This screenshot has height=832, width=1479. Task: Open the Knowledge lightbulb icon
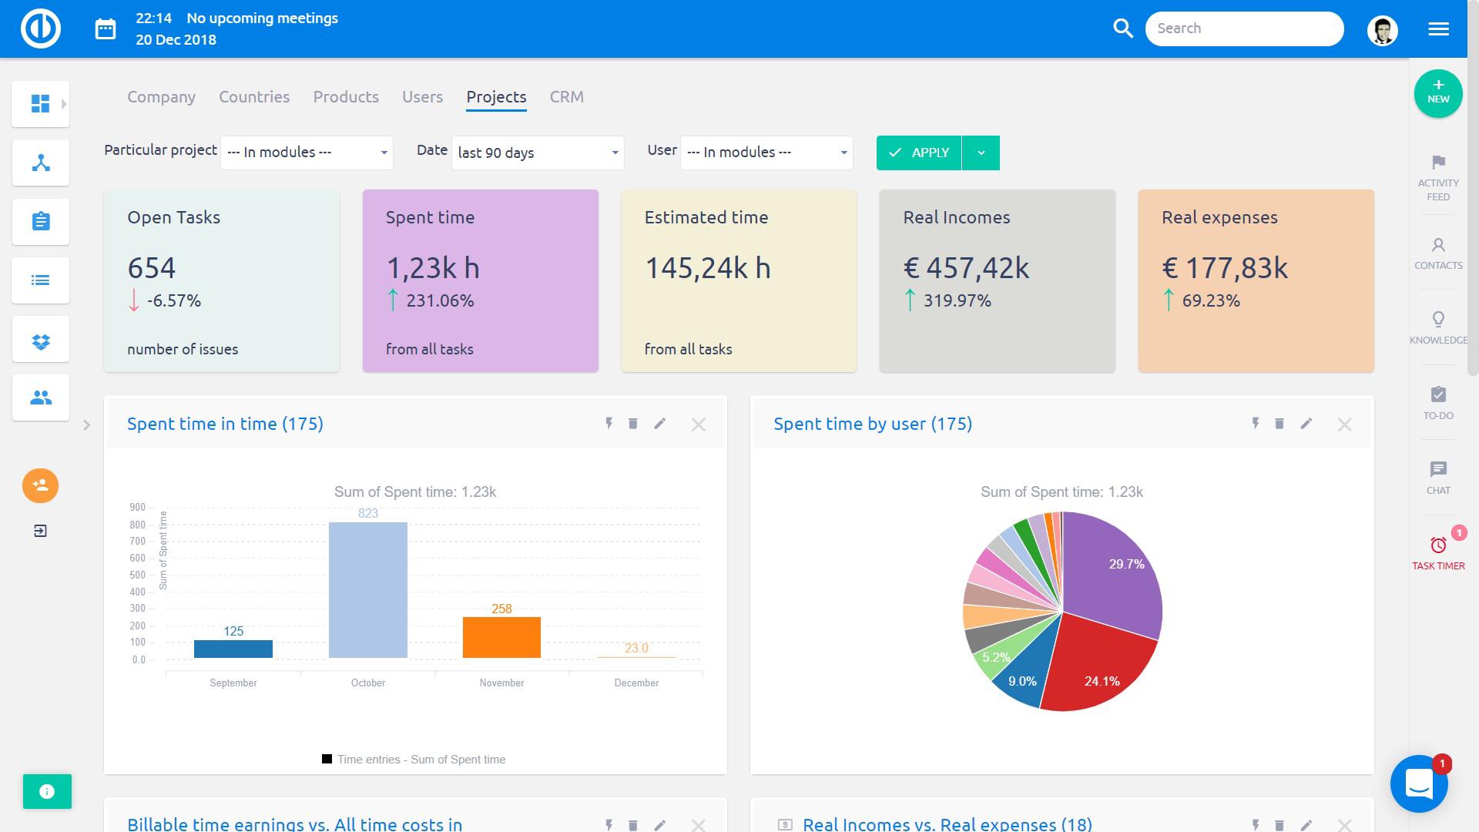[x=1437, y=320]
